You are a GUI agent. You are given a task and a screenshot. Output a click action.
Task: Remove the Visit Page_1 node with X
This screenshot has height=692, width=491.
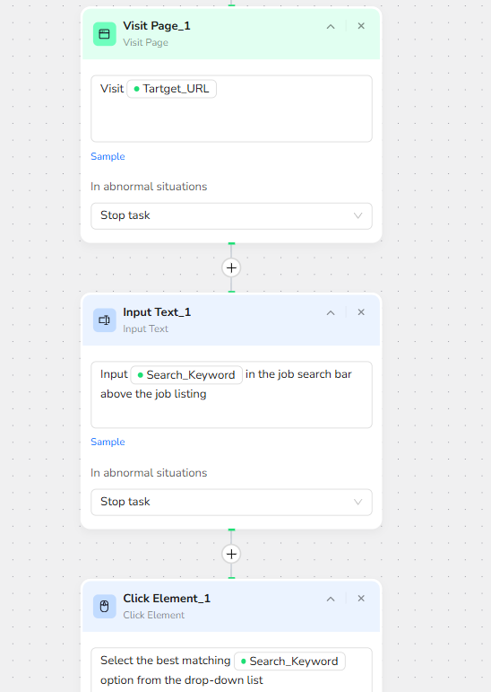click(x=361, y=26)
